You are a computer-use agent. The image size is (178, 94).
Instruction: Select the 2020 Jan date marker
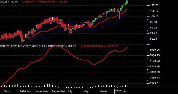(x=25, y=91)
